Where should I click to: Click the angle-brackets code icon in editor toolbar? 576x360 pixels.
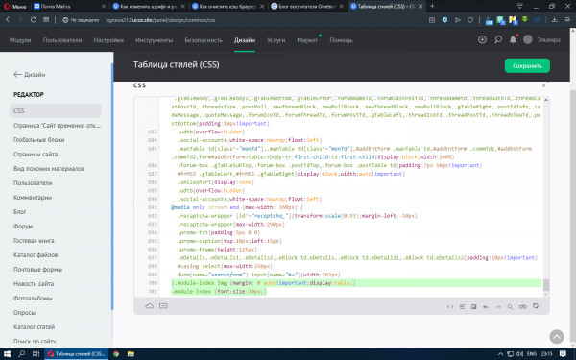click(450, 307)
